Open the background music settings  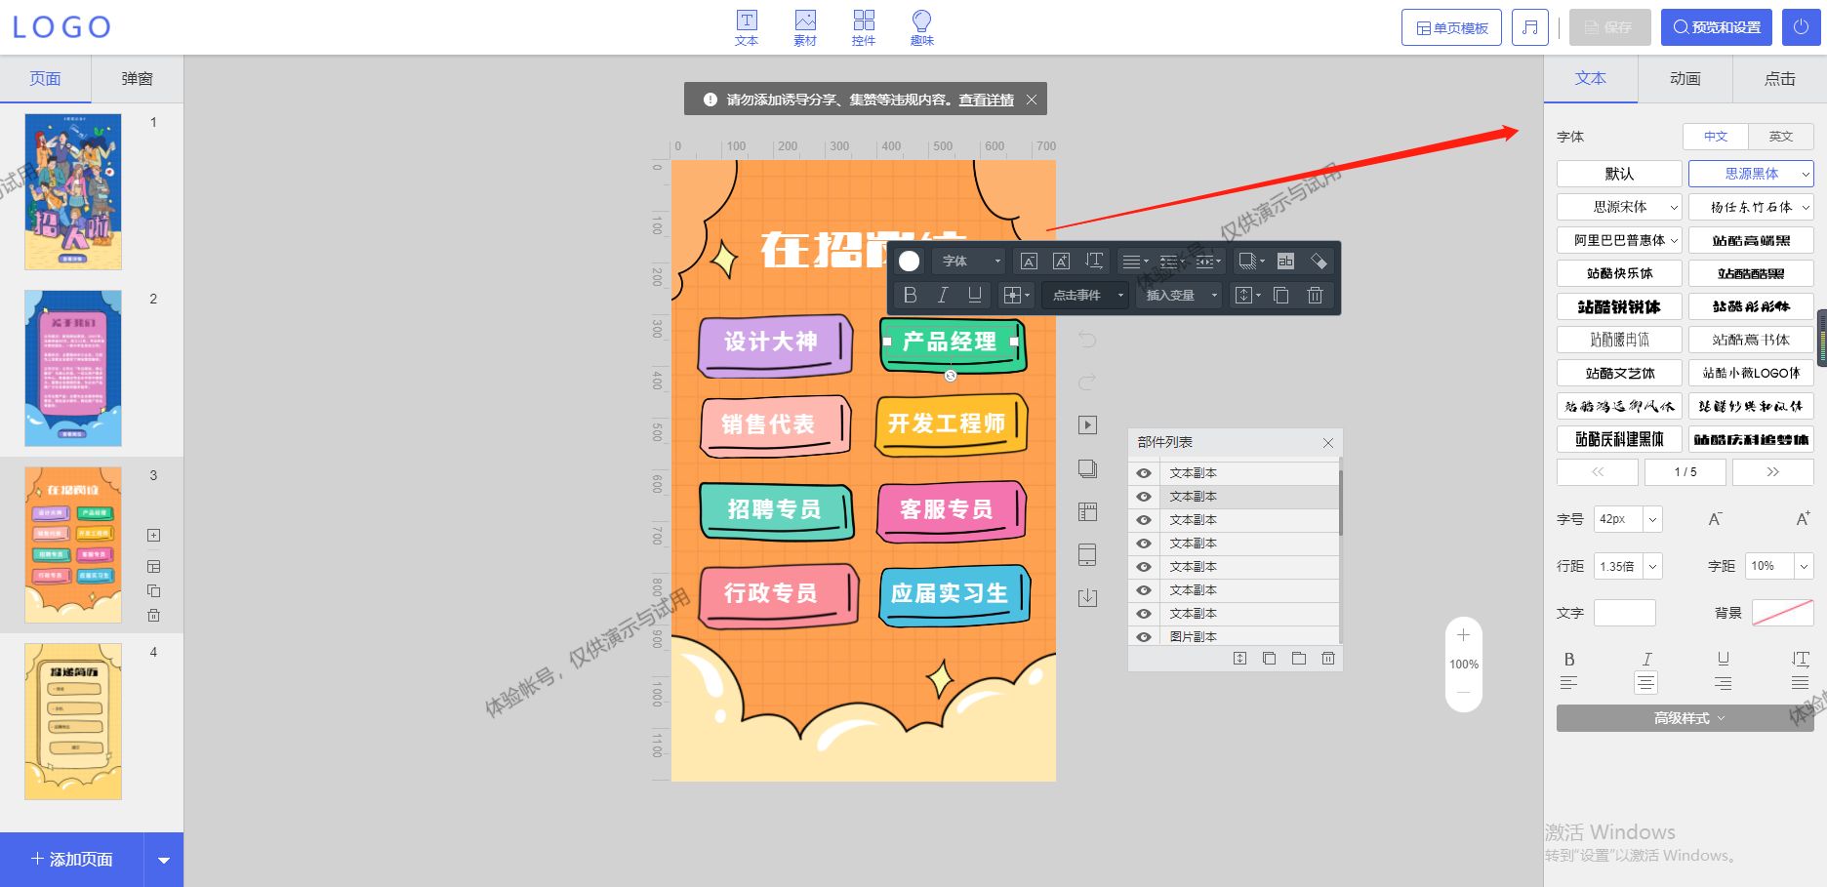coord(1530,27)
